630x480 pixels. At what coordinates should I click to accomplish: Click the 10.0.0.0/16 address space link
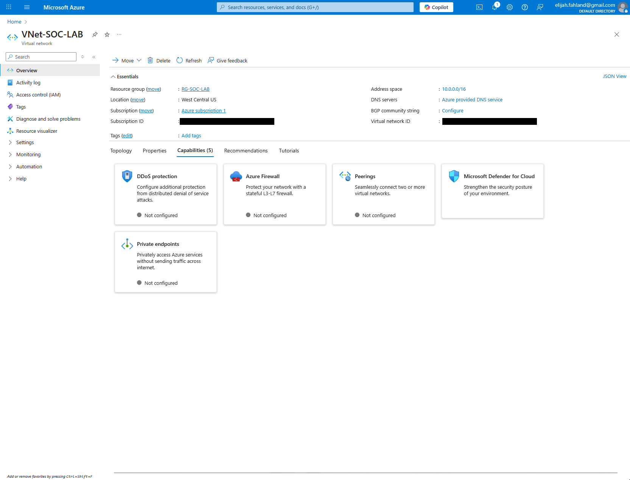tap(454, 89)
